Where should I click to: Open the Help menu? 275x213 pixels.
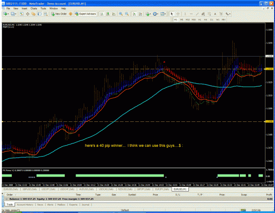tap(63, 8)
